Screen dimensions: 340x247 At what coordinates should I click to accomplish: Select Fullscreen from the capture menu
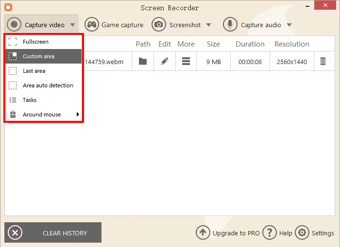(35, 42)
